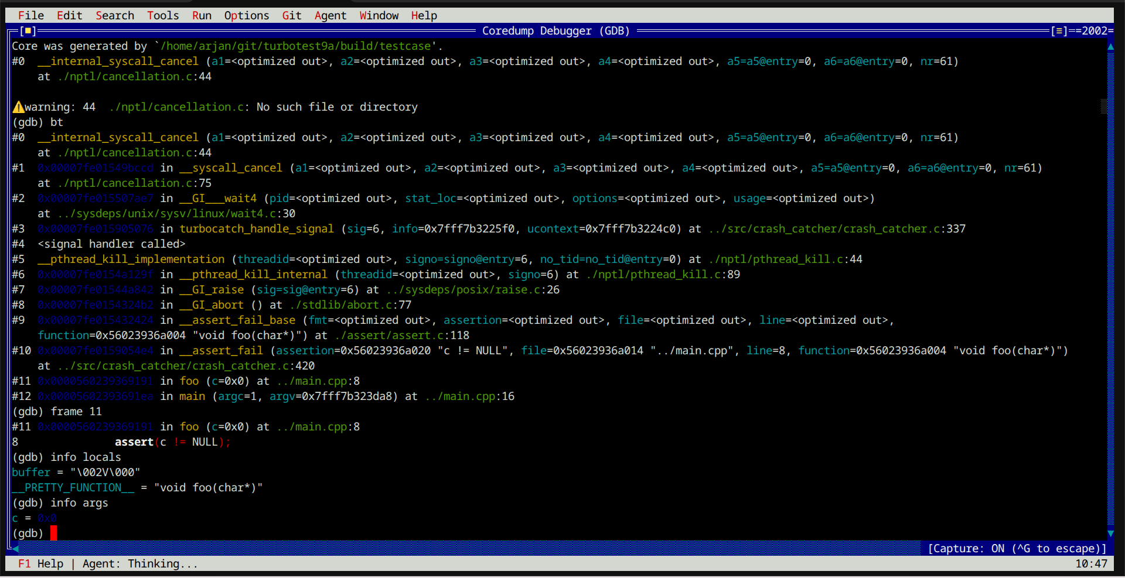This screenshot has height=578, width=1125.
Task: Open the Help menu
Action: point(424,15)
